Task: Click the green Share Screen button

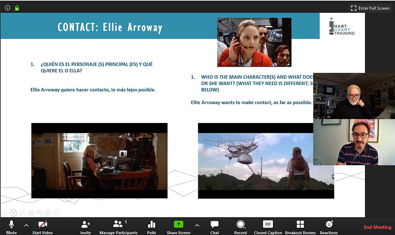Action: [179, 228]
